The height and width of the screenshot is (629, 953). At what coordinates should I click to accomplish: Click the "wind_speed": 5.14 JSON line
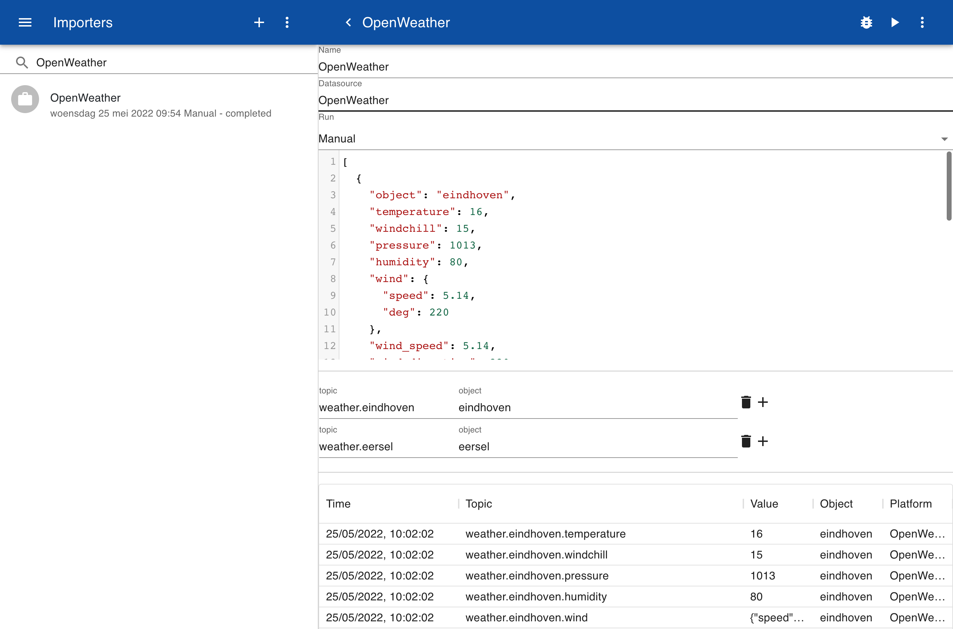click(x=432, y=346)
